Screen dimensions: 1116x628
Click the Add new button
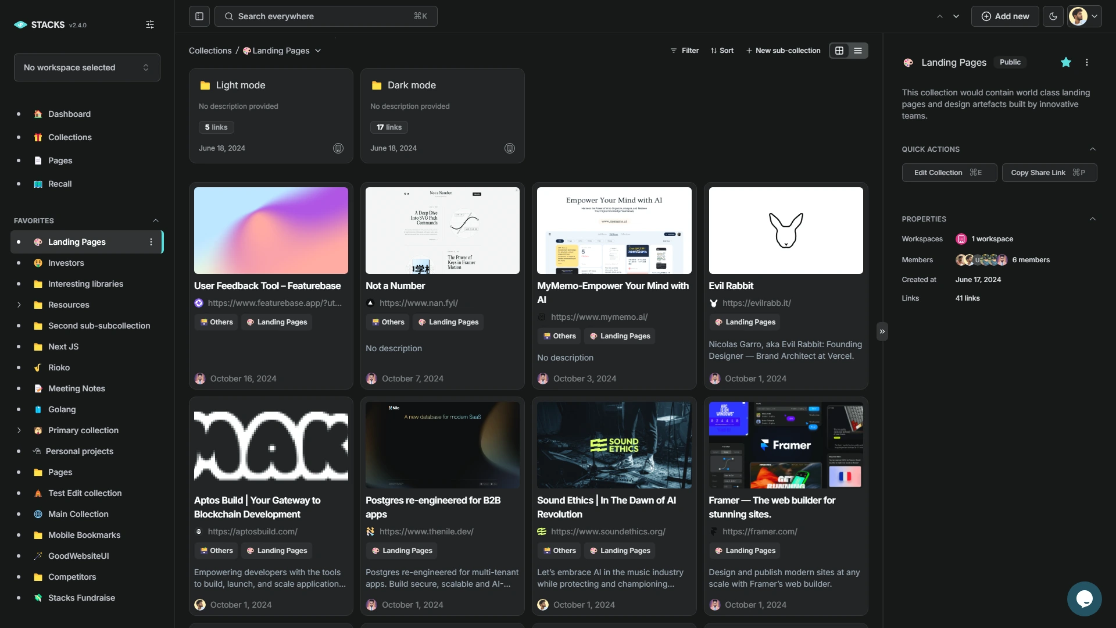click(x=1005, y=16)
